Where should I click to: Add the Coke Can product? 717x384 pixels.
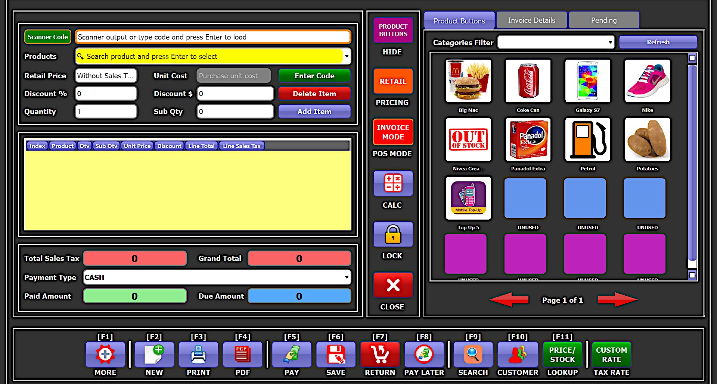[528, 81]
